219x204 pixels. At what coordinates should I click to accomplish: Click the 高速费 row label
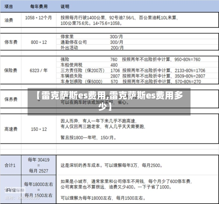(x=11, y=129)
